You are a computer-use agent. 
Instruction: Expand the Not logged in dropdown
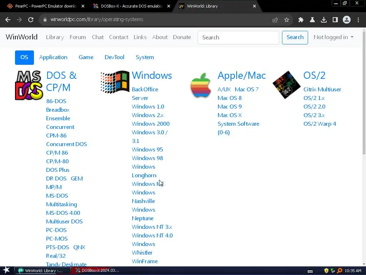333,37
